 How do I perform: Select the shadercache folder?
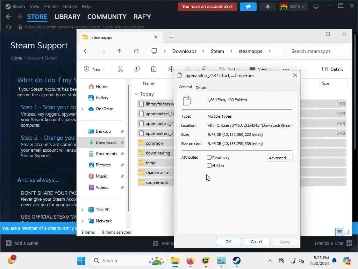tap(157, 173)
